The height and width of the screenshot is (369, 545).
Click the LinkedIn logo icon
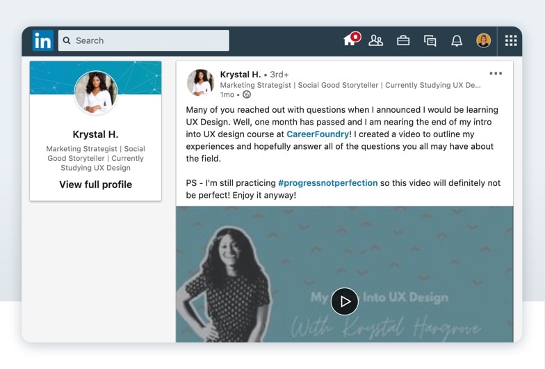click(x=42, y=40)
